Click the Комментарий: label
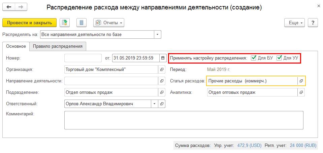The width and height of the screenshot is (323, 153). coord(20,114)
